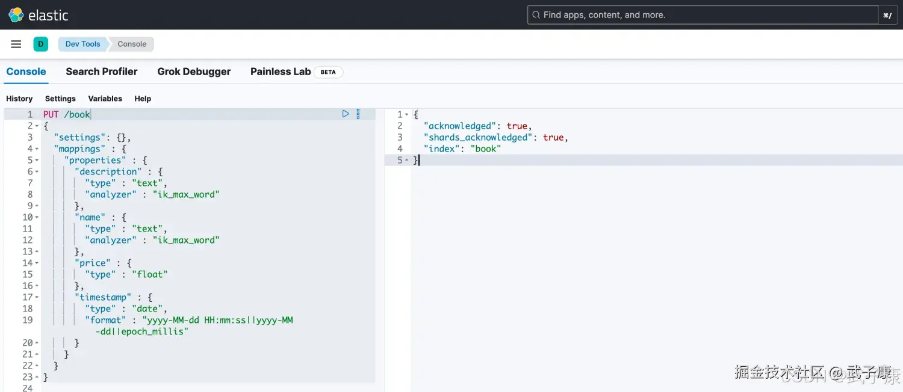Run the PUT /book request
Screen dimensions: 903x392
[x=346, y=114]
